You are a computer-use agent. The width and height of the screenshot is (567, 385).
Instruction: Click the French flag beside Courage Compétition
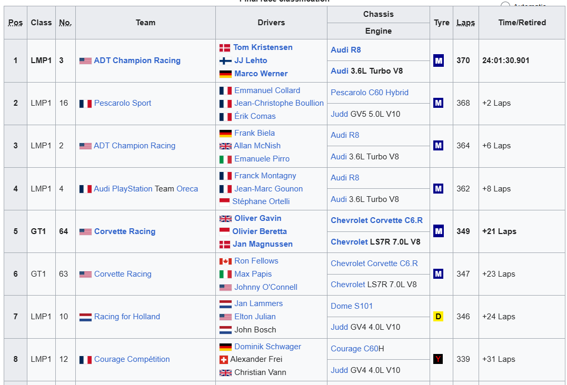[85, 360]
